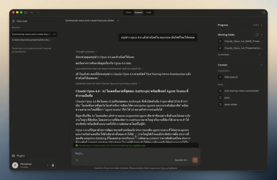Viewport: 277px width, 180px height.
Task: Click the base-slides skill name
Action: pyautogui.click(x=231, y=104)
